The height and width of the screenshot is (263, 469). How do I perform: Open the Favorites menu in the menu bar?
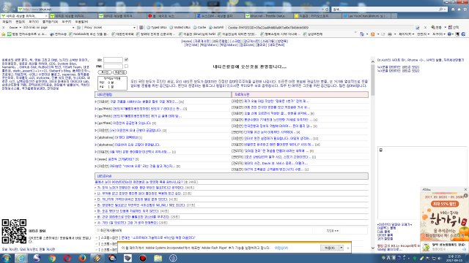(50, 22)
